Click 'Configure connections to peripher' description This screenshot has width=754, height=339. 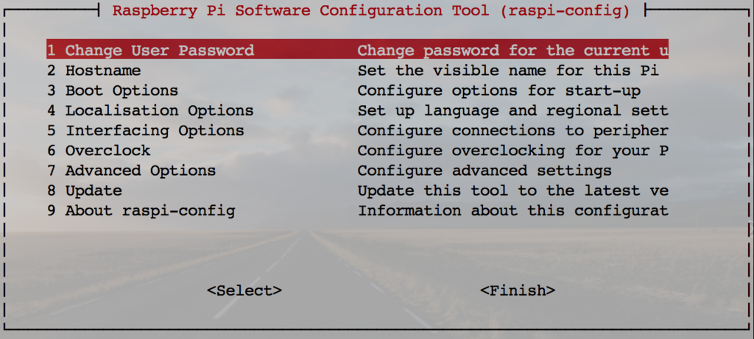point(512,131)
